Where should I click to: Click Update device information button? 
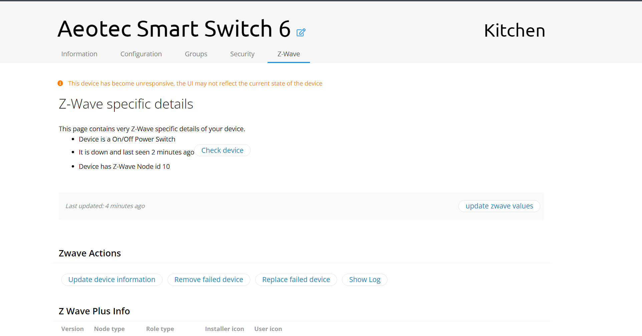point(112,280)
